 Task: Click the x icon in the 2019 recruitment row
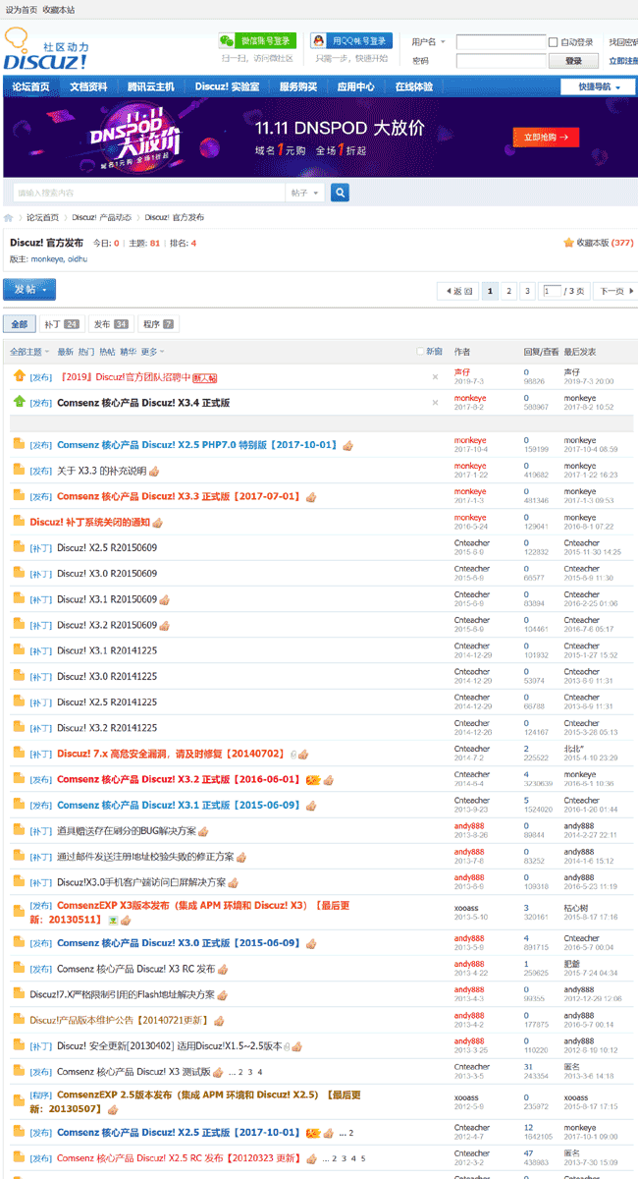[x=436, y=376]
